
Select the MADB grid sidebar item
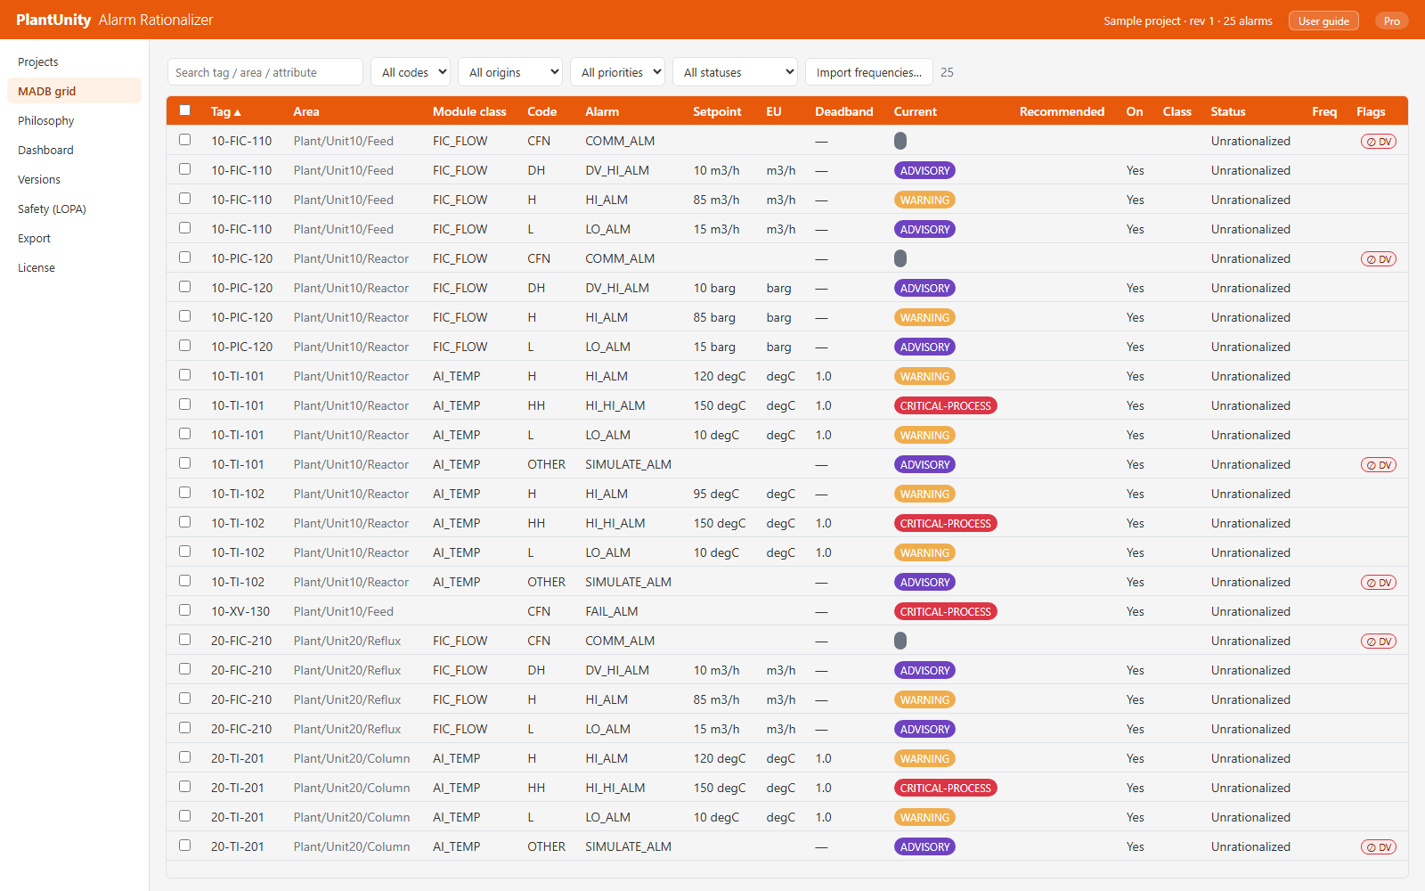[74, 92]
